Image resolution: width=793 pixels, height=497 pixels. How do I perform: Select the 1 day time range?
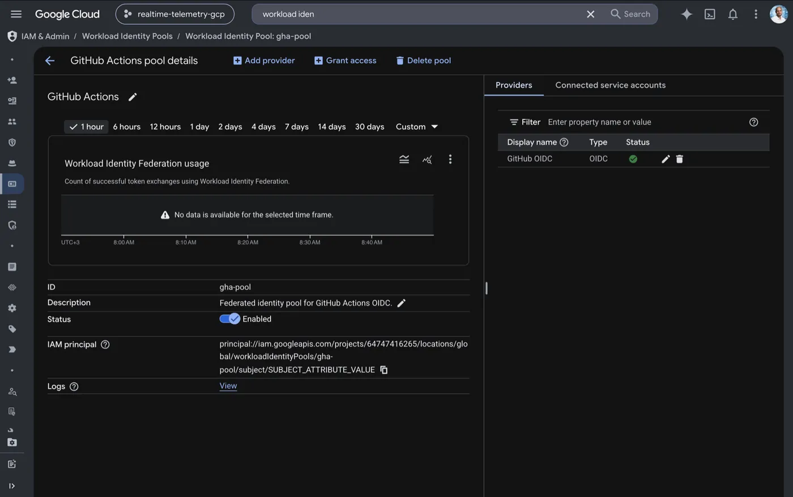(x=199, y=127)
